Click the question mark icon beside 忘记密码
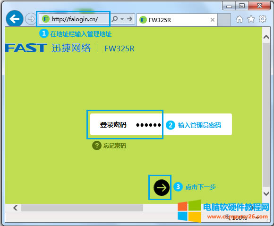Image resolution: width=274 pixels, height=226 pixels. [x=97, y=145]
